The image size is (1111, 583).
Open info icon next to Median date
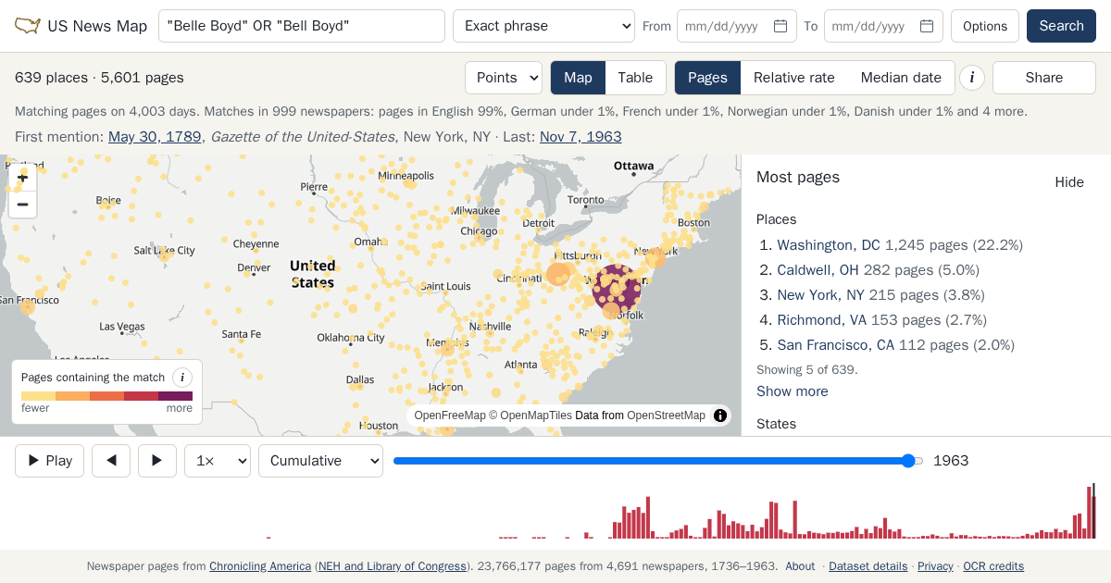(971, 78)
